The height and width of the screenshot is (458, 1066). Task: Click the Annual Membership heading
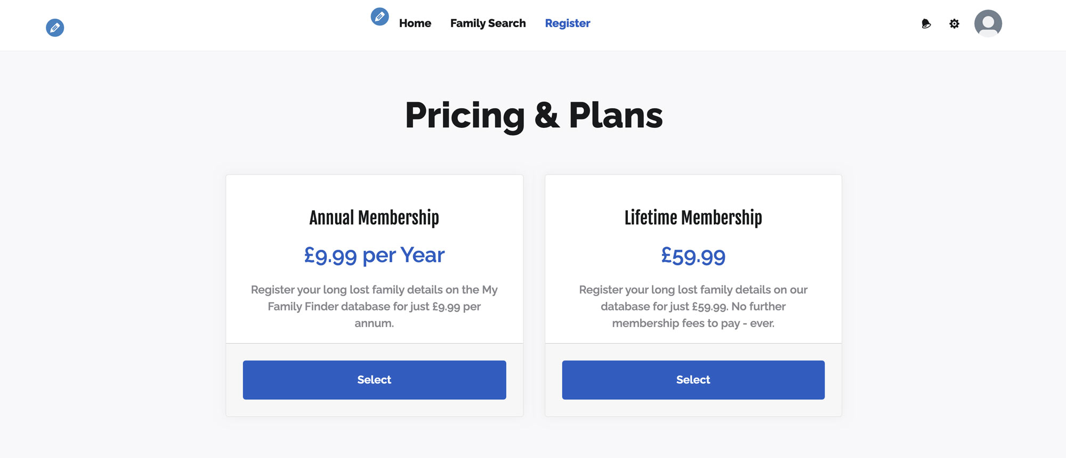(374, 218)
